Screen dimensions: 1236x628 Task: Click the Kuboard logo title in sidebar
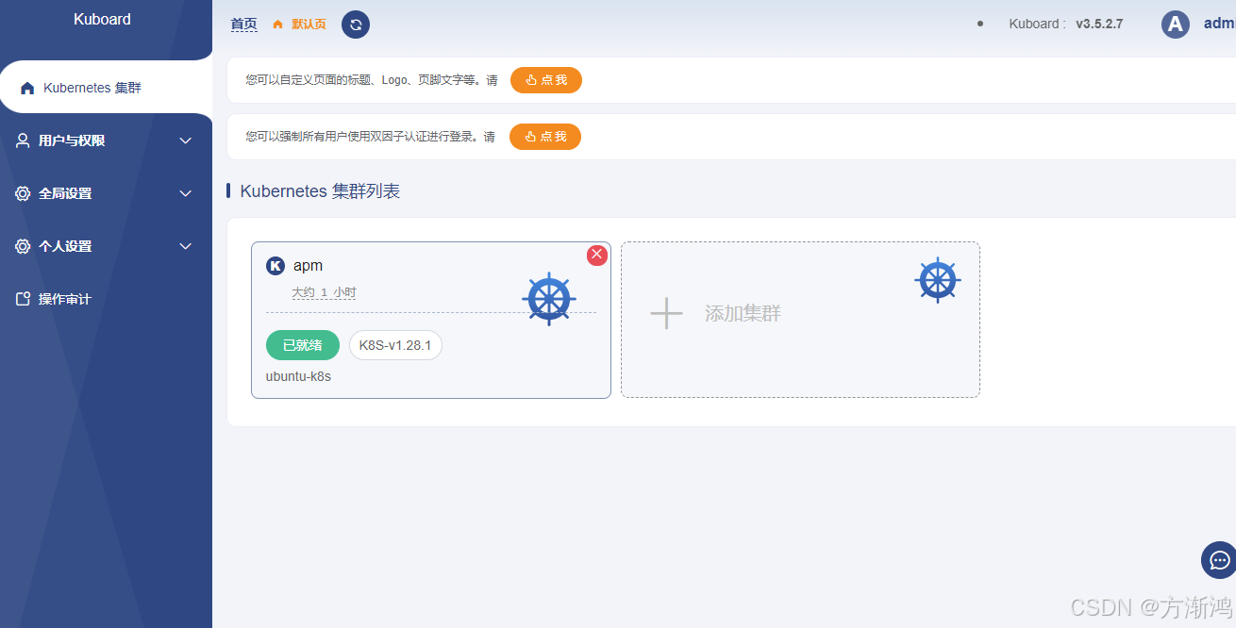tap(102, 19)
